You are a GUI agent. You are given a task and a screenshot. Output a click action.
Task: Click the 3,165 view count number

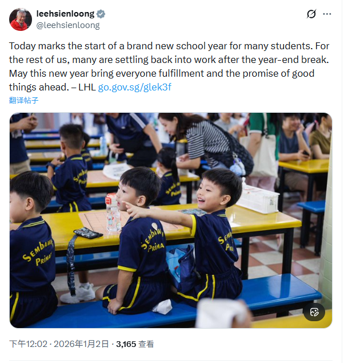pyautogui.click(x=126, y=344)
